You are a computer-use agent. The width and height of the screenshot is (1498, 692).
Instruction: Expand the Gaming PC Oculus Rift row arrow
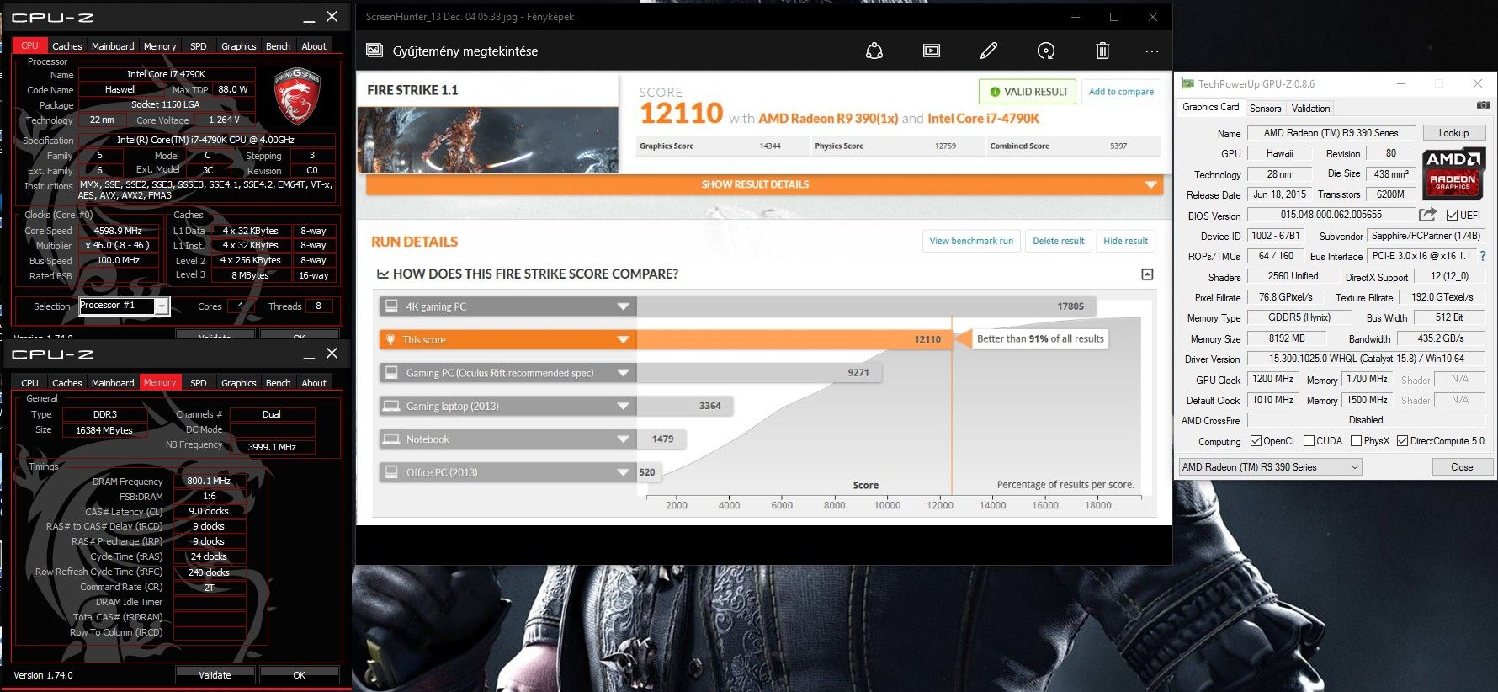click(x=623, y=373)
